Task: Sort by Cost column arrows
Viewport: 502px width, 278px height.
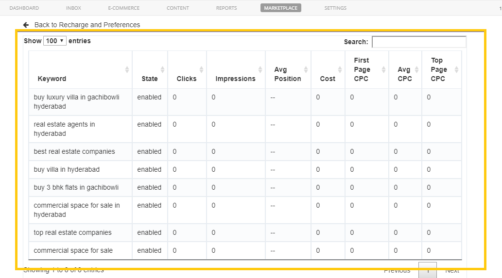Action: tap(340, 70)
